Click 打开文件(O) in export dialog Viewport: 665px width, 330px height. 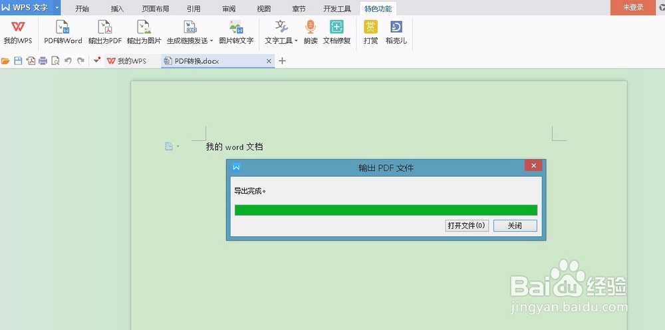[x=467, y=226]
